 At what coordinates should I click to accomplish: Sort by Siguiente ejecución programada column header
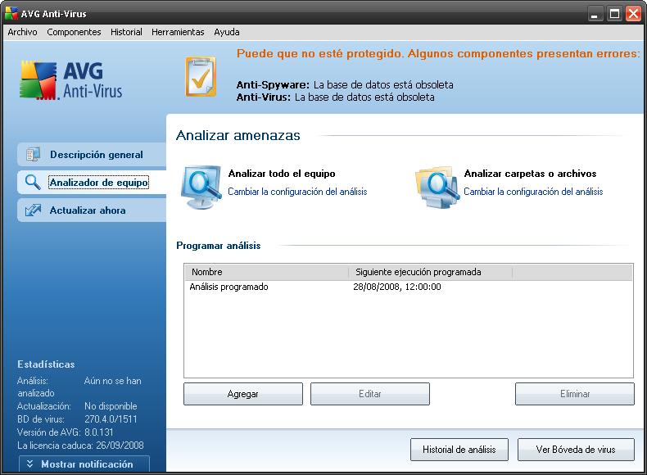click(430, 272)
